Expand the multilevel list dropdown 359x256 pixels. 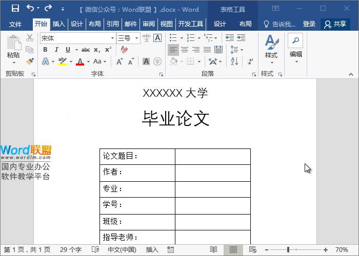pos(216,38)
